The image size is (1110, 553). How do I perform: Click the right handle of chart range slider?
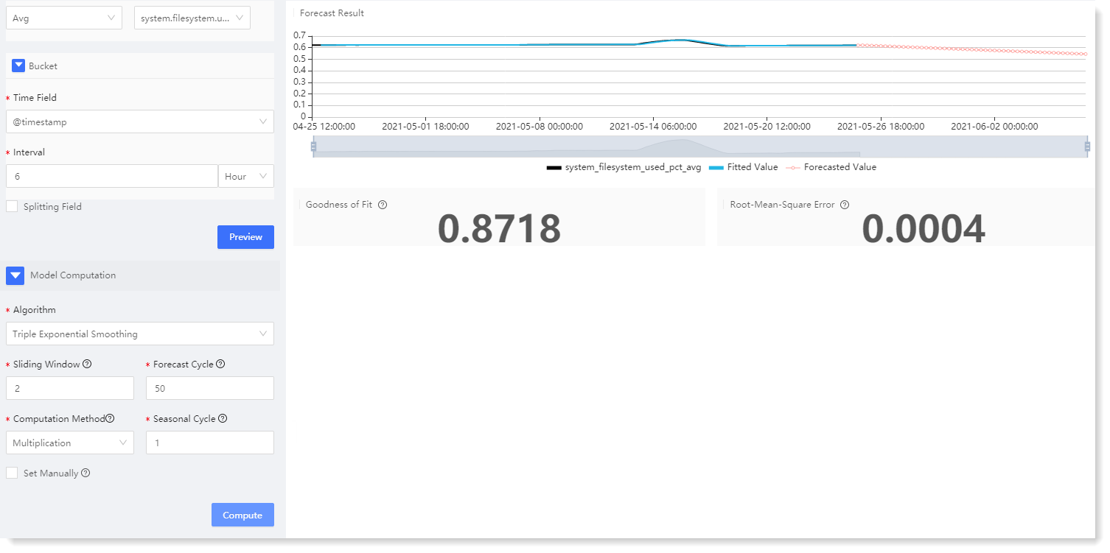pos(1087,147)
